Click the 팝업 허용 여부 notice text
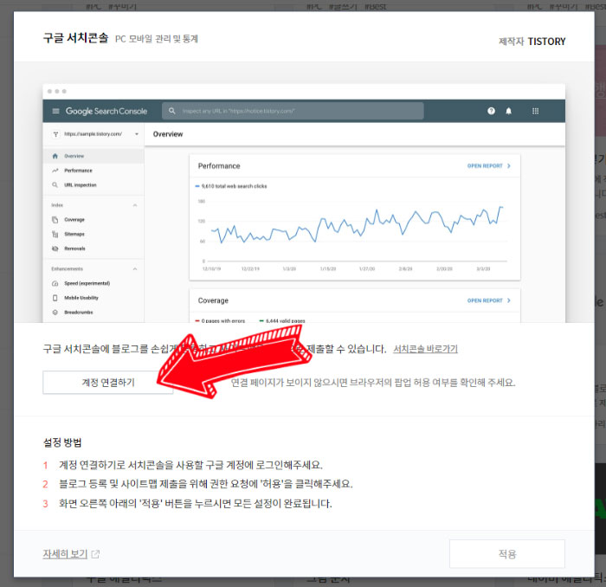This screenshot has height=587, width=606. pyautogui.click(x=373, y=382)
